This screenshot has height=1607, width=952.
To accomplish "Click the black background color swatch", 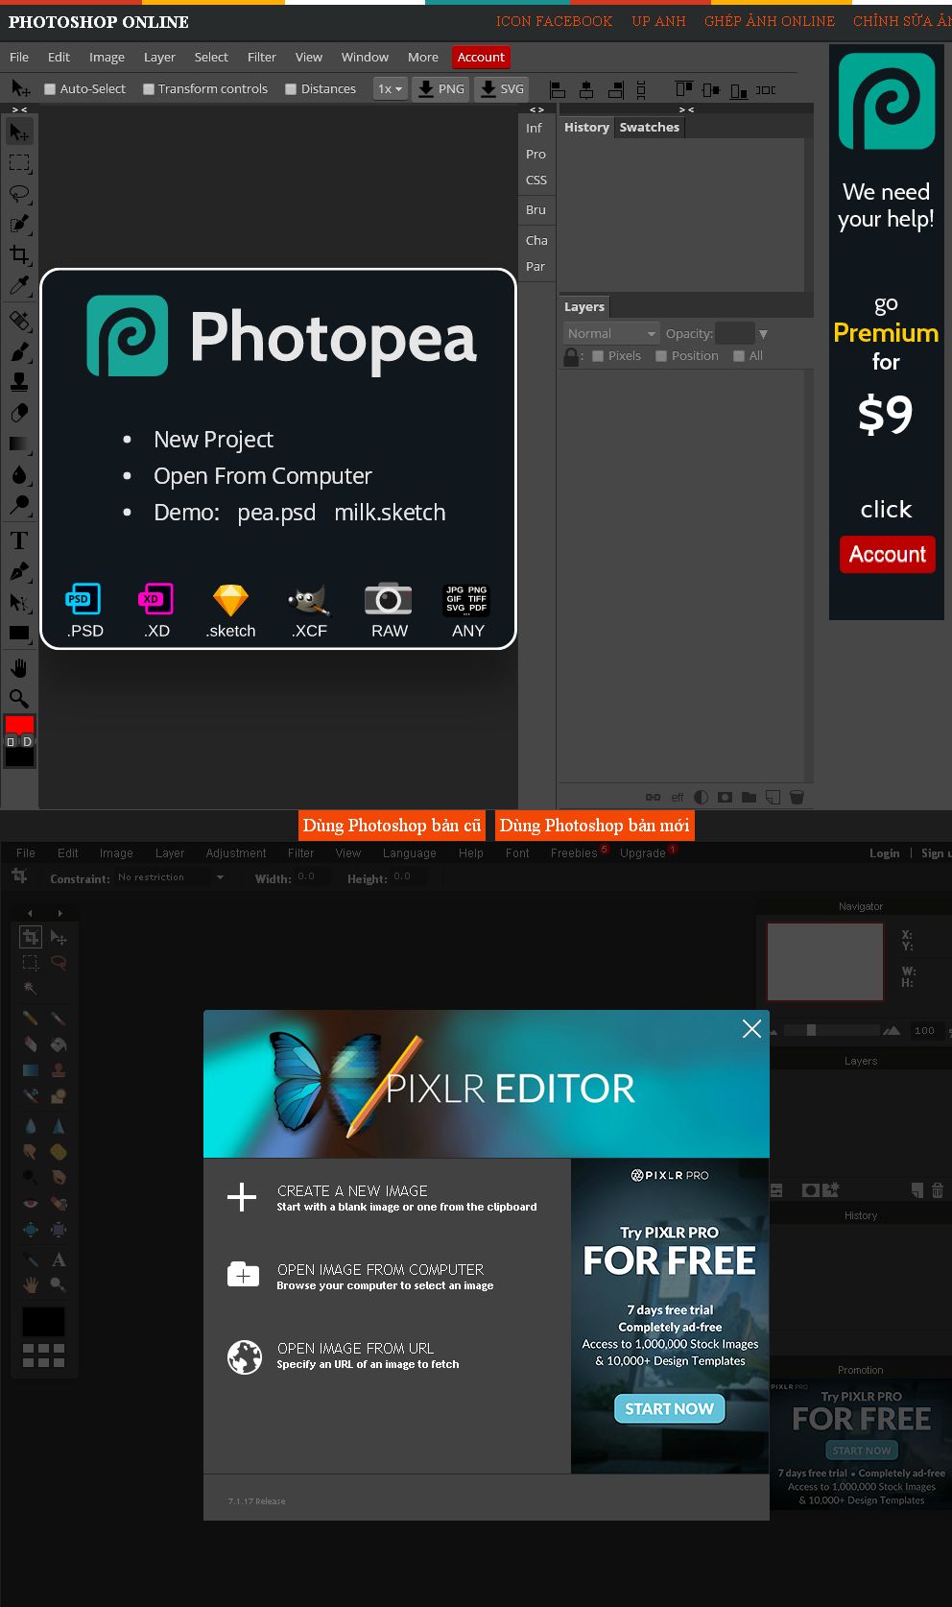I will pyautogui.click(x=19, y=757).
